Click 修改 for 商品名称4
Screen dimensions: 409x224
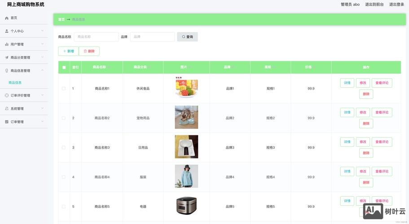point(363,172)
